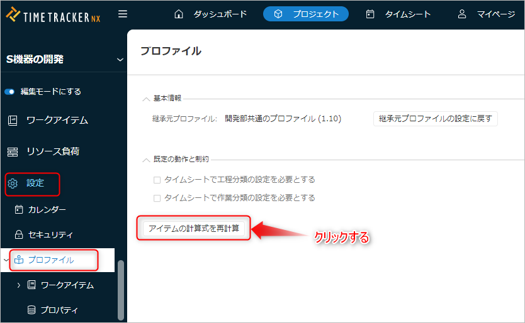Viewport: 525px width, 323px height.
Task: Check タイムシートで工程分類の設定を必要とする checkbox
Action: point(157,180)
